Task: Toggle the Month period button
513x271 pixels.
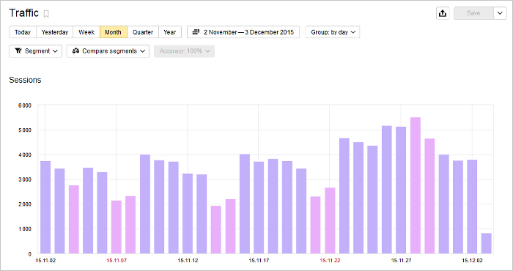Action: click(x=113, y=32)
